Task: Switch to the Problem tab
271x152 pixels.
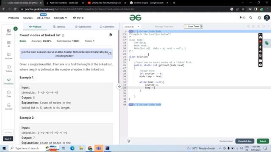Action: (35, 27)
